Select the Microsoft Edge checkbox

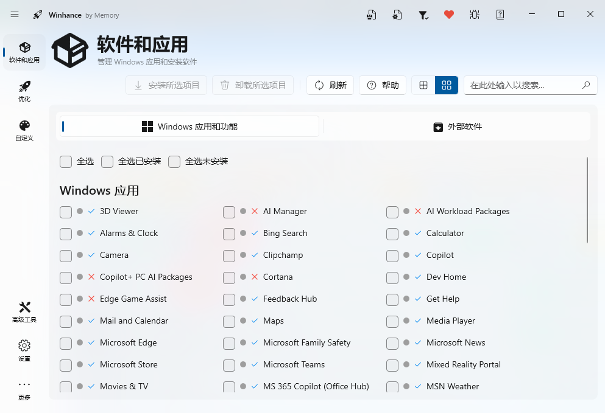pos(66,344)
